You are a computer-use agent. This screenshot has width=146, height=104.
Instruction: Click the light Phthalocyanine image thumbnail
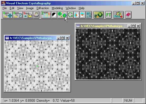[x=37, y=66]
